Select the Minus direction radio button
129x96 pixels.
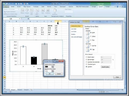(91, 37)
